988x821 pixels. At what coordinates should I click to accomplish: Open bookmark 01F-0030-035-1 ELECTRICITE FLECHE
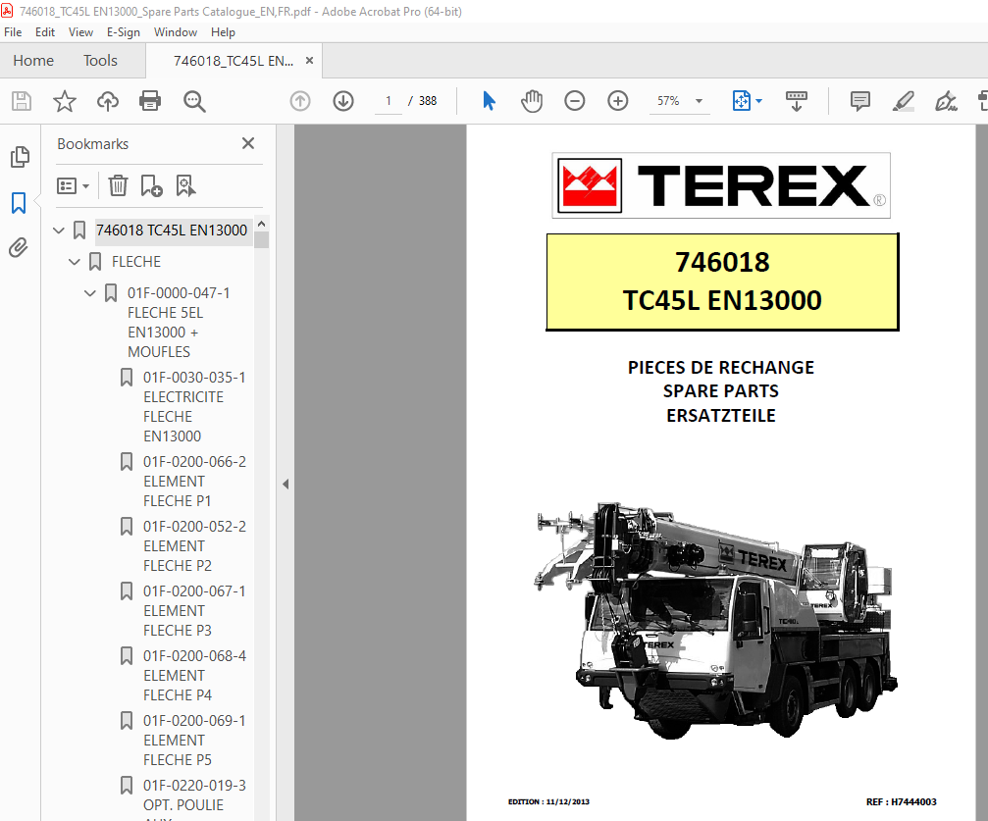[x=194, y=406]
